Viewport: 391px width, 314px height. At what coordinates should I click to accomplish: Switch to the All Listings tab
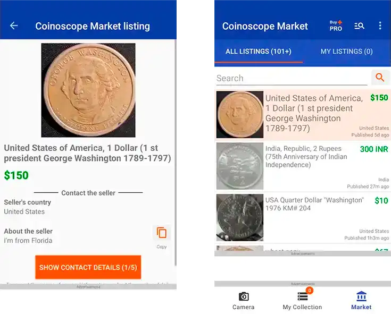[x=259, y=52]
